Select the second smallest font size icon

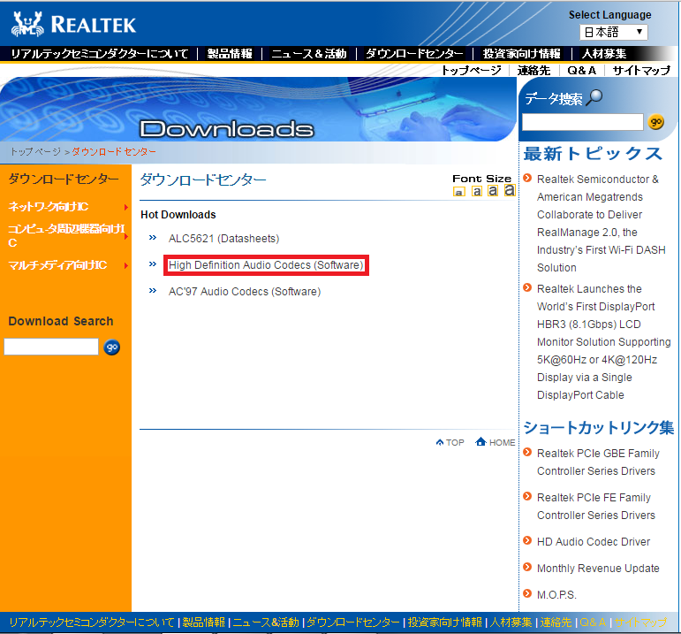[477, 191]
